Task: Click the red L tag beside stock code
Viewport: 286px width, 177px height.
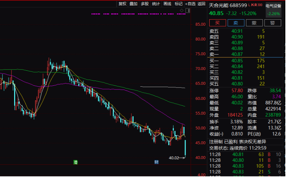Action: (249, 5)
